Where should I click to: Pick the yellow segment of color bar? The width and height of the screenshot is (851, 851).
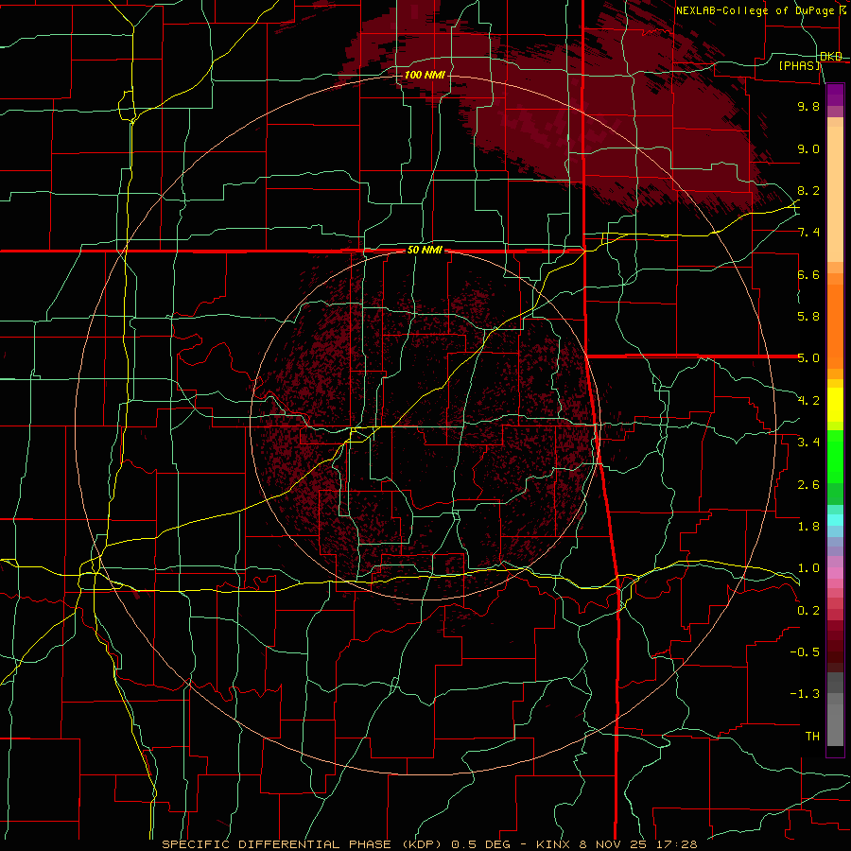point(835,405)
